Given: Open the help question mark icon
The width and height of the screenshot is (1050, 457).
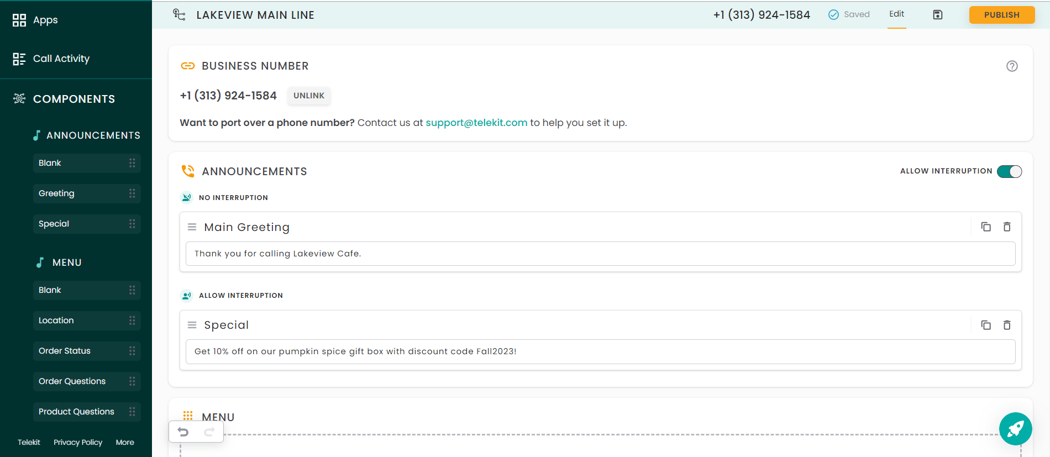Looking at the screenshot, I should coord(1012,66).
